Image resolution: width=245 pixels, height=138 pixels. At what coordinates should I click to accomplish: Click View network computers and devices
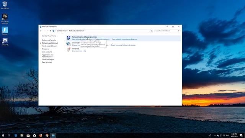pyautogui.click(x=124, y=39)
